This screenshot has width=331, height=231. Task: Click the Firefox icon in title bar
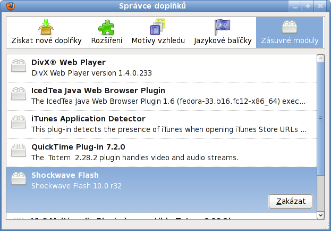(7, 6)
